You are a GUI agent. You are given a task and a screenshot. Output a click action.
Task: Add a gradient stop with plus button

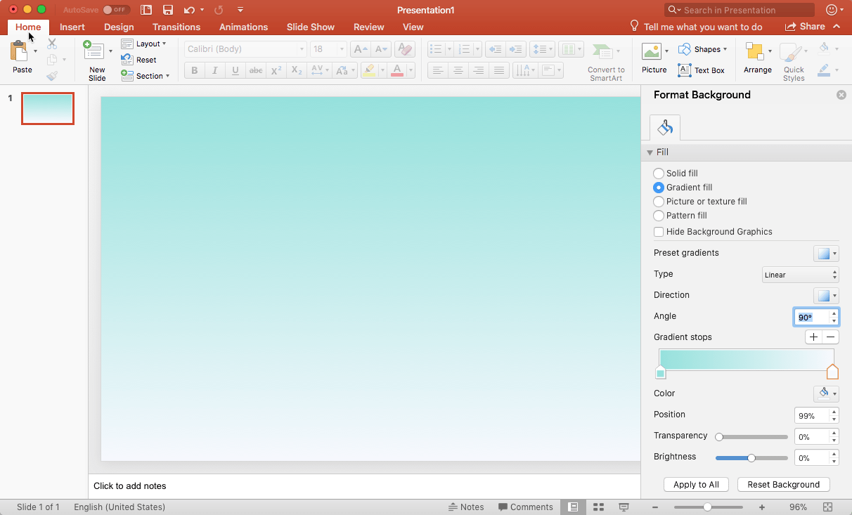[813, 337]
